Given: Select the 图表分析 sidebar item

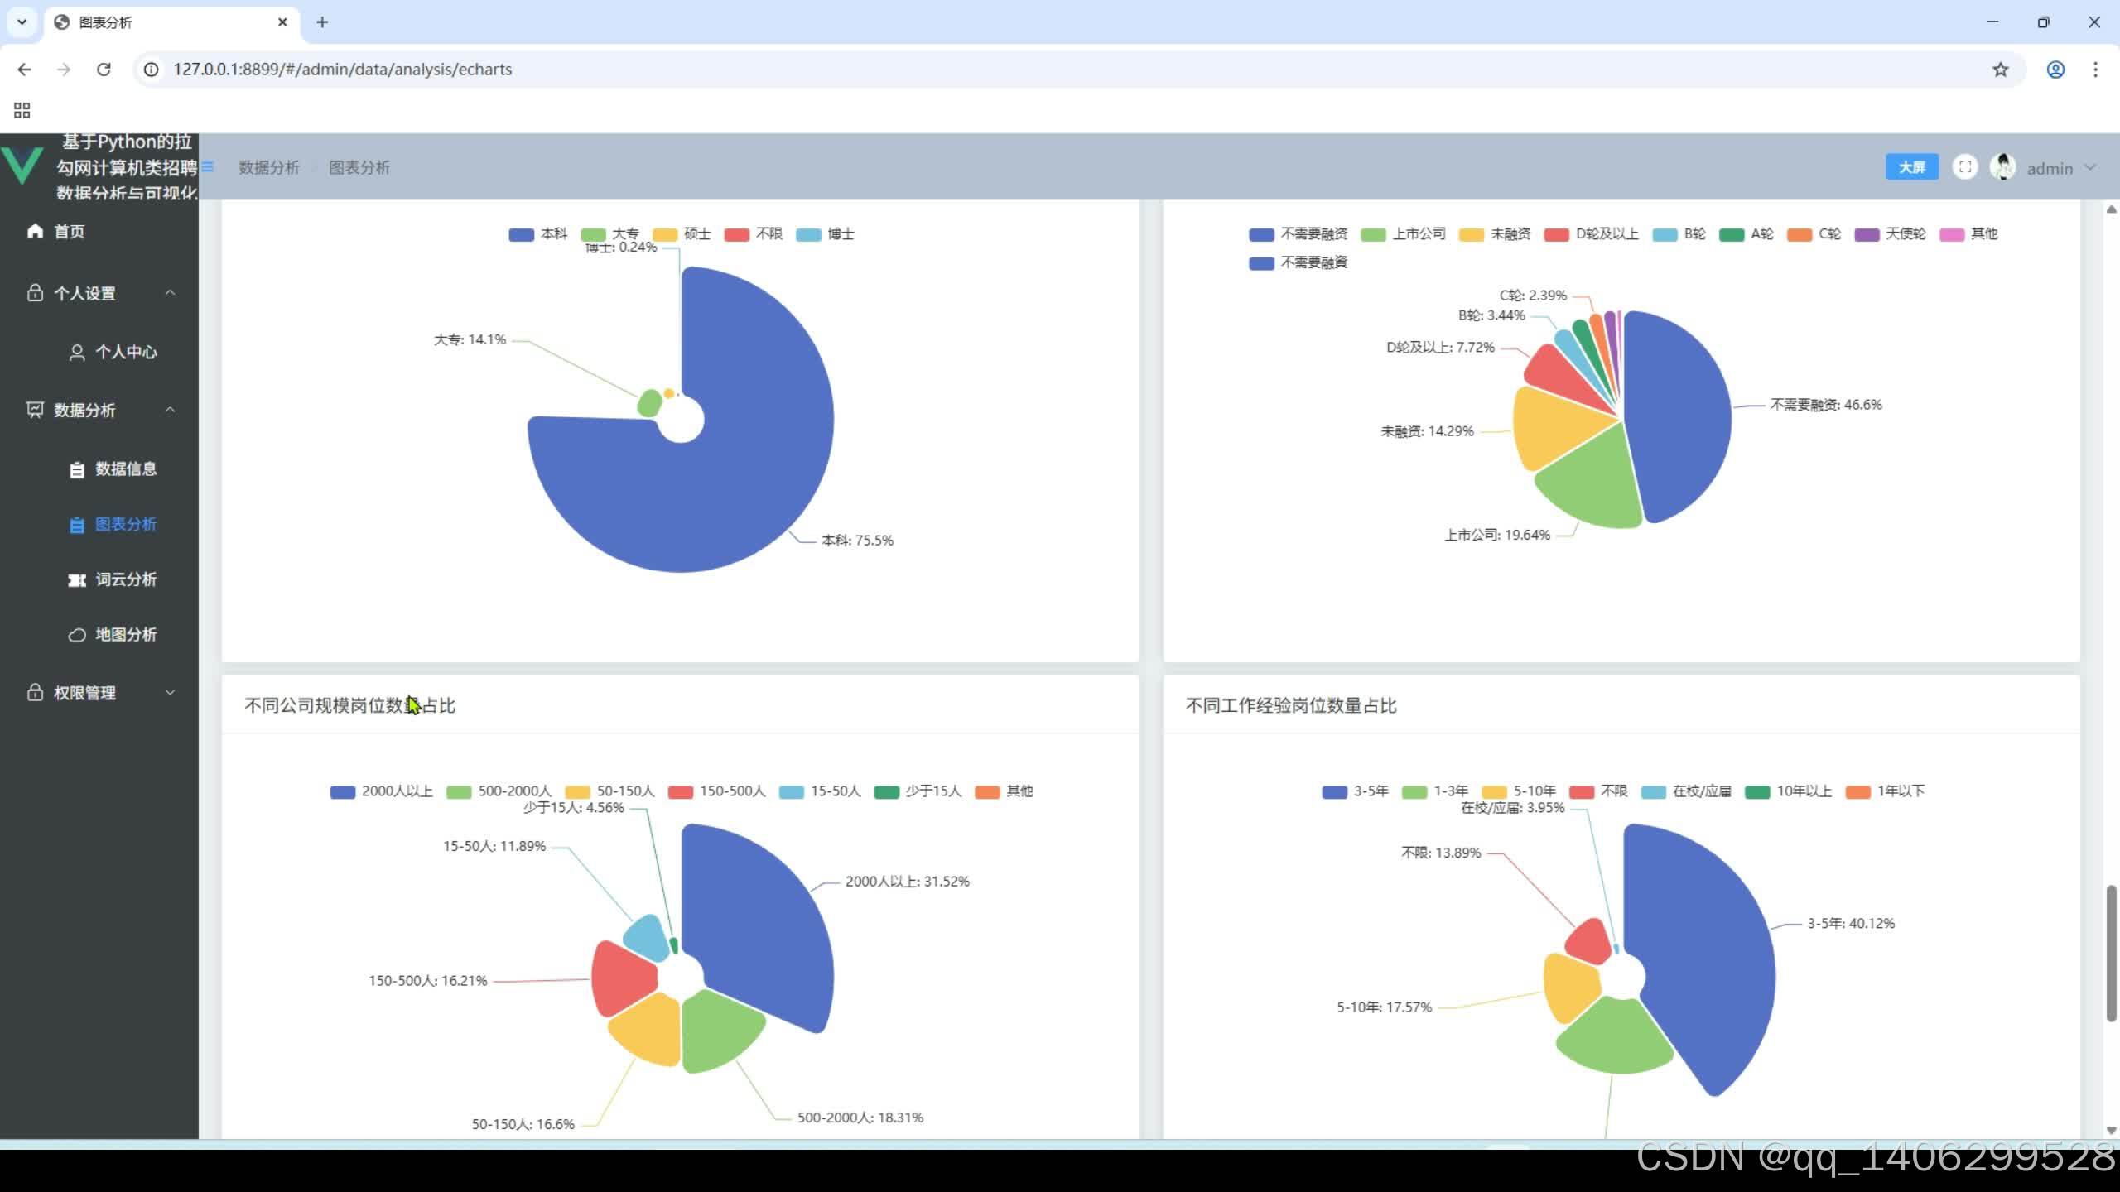Looking at the screenshot, I should [x=99, y=525].
